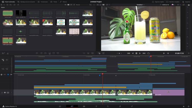Click the blue marker flag icon
Viewport: 192px width, 108px height.
coord(8,74)
